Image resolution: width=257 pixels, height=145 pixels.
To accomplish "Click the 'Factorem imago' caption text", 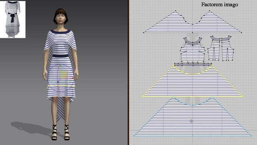I will point(220,4).
